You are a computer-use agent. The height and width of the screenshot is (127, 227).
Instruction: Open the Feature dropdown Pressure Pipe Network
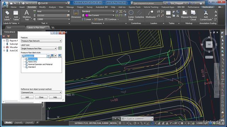[x=41, y=41]
